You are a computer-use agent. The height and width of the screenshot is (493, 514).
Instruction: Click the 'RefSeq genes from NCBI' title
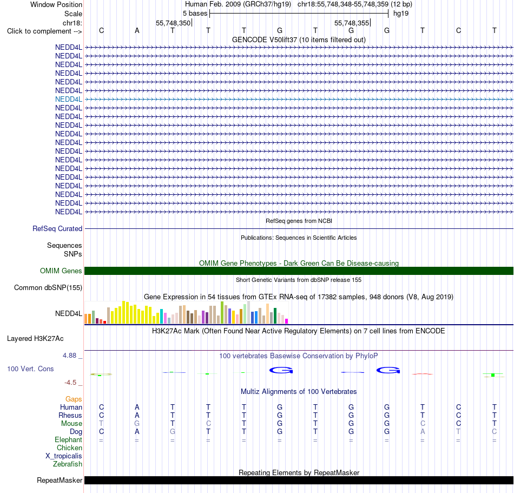pos(299,221)
